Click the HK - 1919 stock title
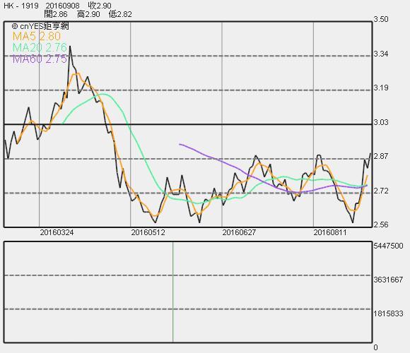Screen dimensions: 410x353 tap(21, 6)
